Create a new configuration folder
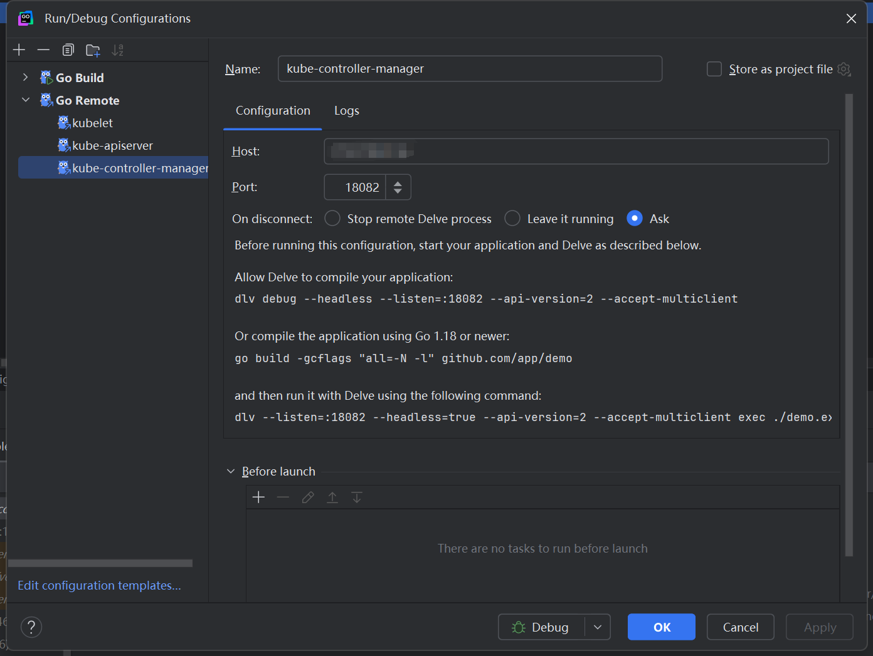Viewport: 873px width, 656px height. [93, 50]
